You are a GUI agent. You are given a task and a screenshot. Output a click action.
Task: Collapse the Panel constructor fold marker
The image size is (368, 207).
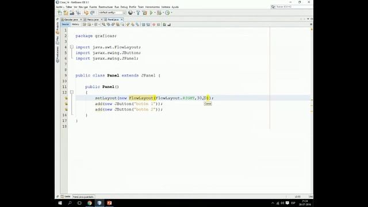point(72,92)
